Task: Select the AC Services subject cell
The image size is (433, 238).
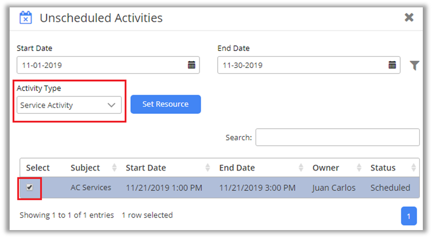Action: (x=91, y=188)
